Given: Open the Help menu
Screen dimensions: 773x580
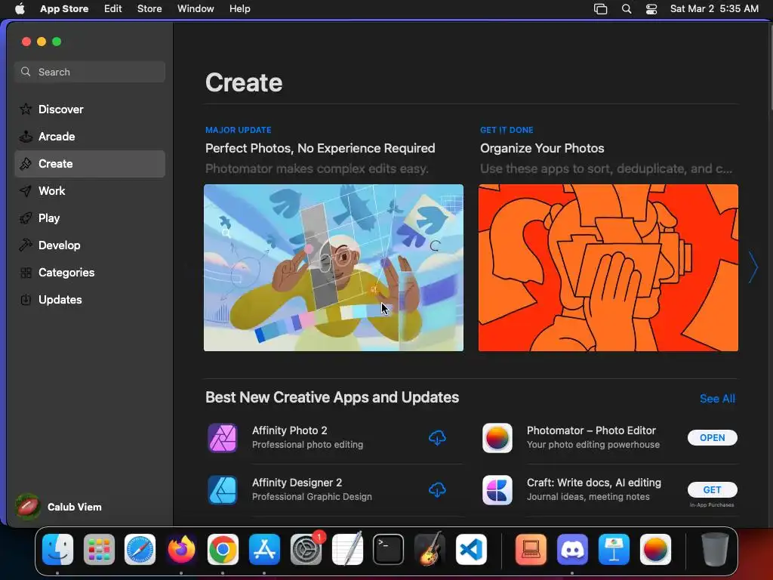Looking at the screenshot, I should coord(239,9).
